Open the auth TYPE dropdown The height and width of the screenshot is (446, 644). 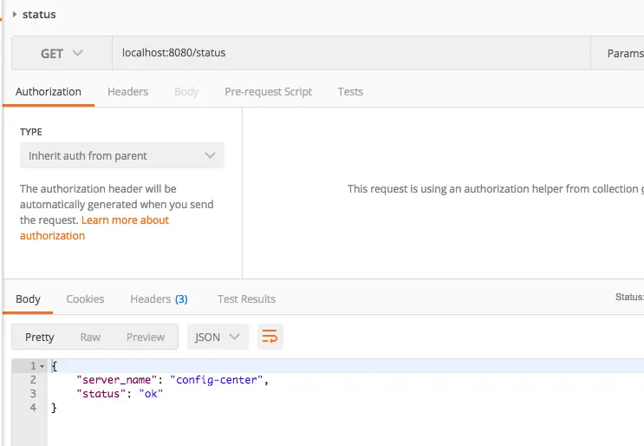tap(121, 156)
